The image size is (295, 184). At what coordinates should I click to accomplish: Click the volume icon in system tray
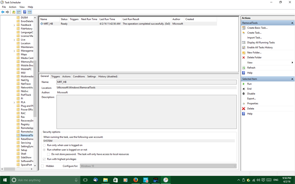click(258, 180)
